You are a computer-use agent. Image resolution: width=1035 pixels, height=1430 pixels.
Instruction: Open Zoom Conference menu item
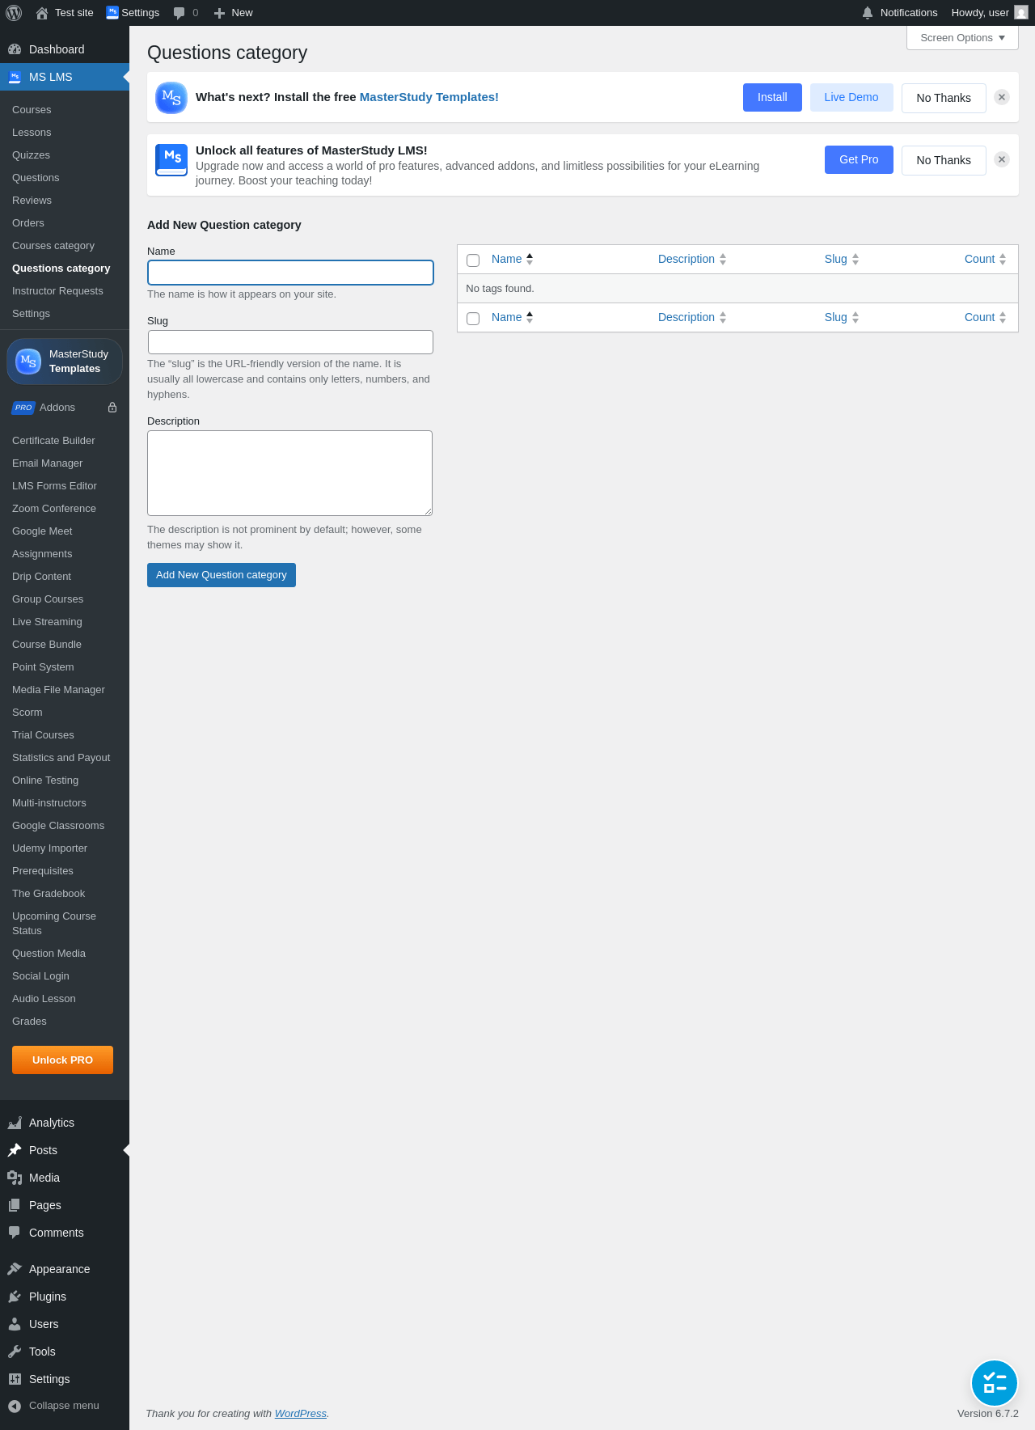coord(54,509)
